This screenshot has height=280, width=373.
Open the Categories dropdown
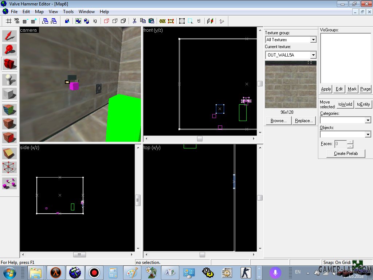click(368, 120)
